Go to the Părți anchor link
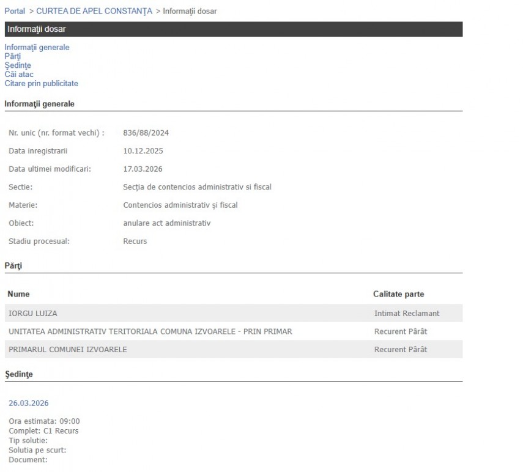 12,56
